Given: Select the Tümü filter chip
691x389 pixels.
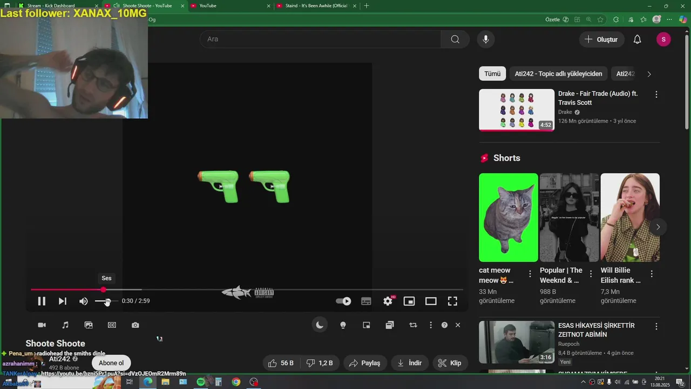Looking at the screenshot, I should (x=492, y=74).
